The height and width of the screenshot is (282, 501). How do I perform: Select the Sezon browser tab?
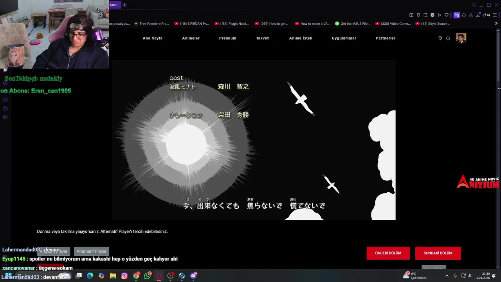tap(114, 5)
